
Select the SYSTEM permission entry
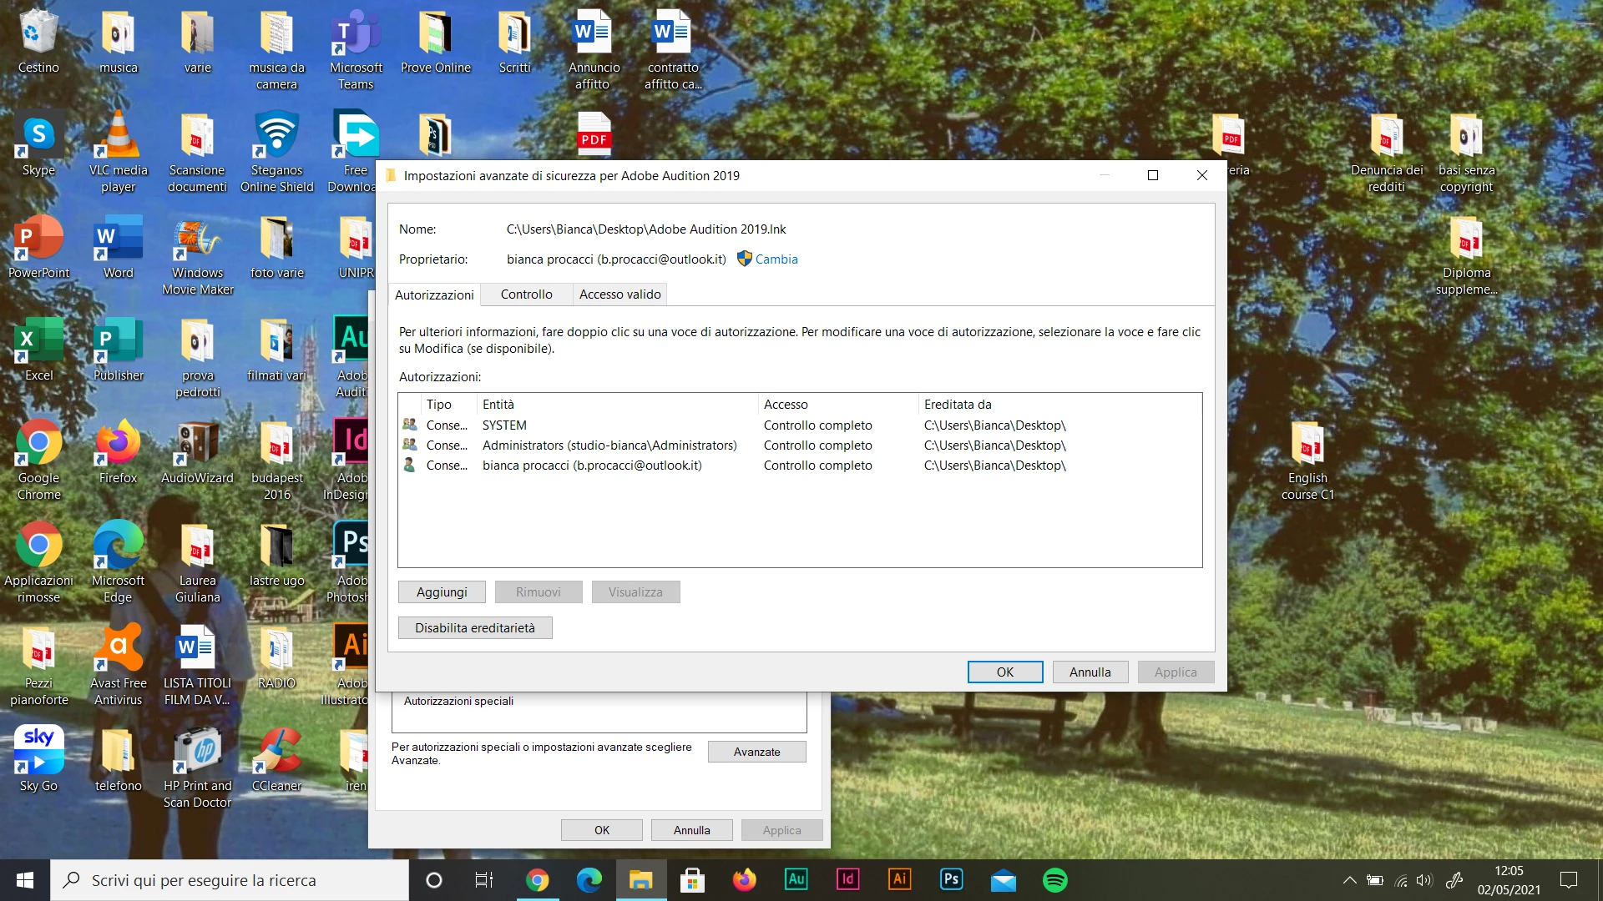(504, 425)
